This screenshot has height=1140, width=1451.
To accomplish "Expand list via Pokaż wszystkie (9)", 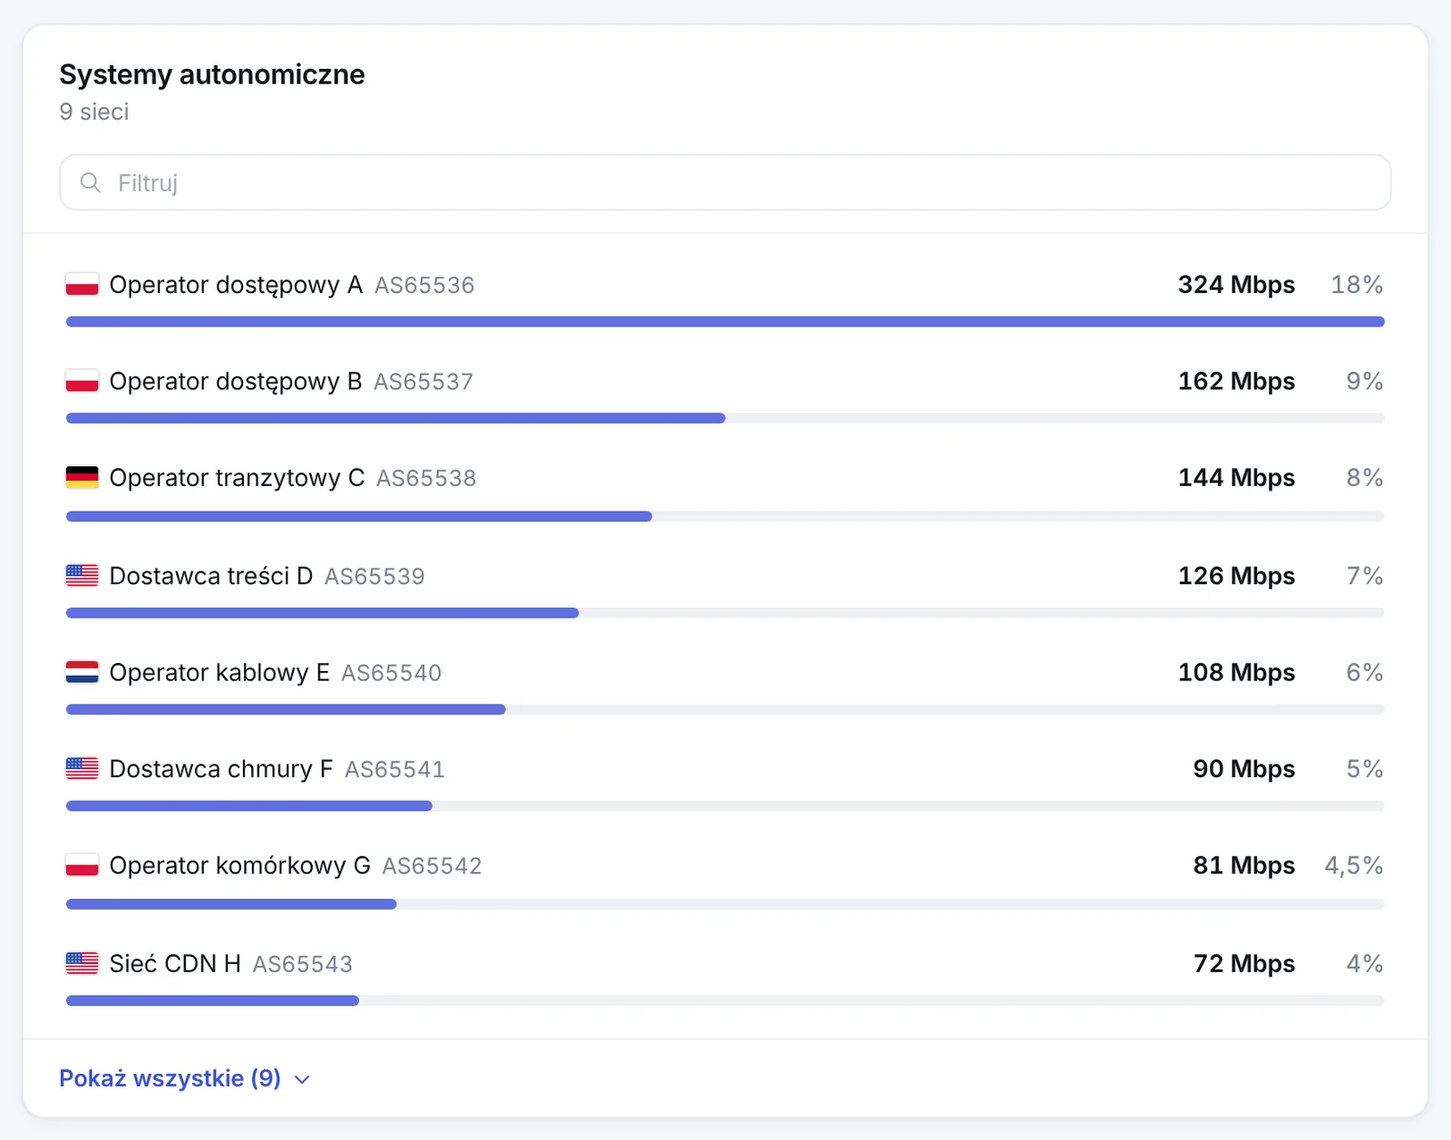I will pyautogui.click(x=184, y=1078).
